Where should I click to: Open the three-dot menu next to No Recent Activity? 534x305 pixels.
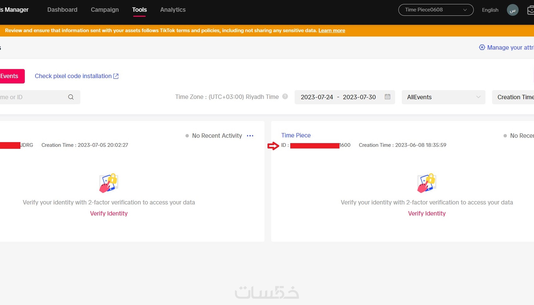(250, 136)
